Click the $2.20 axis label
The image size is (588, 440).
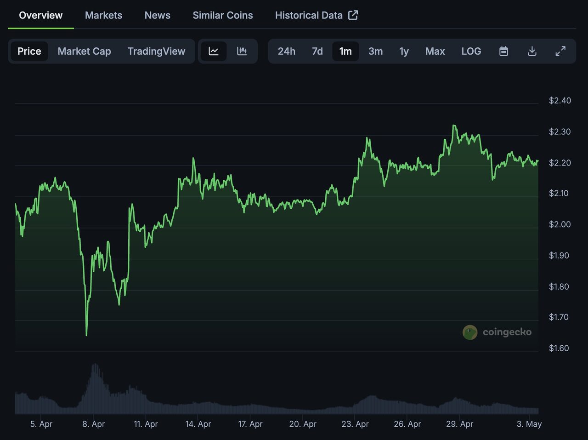click(560, 163)
